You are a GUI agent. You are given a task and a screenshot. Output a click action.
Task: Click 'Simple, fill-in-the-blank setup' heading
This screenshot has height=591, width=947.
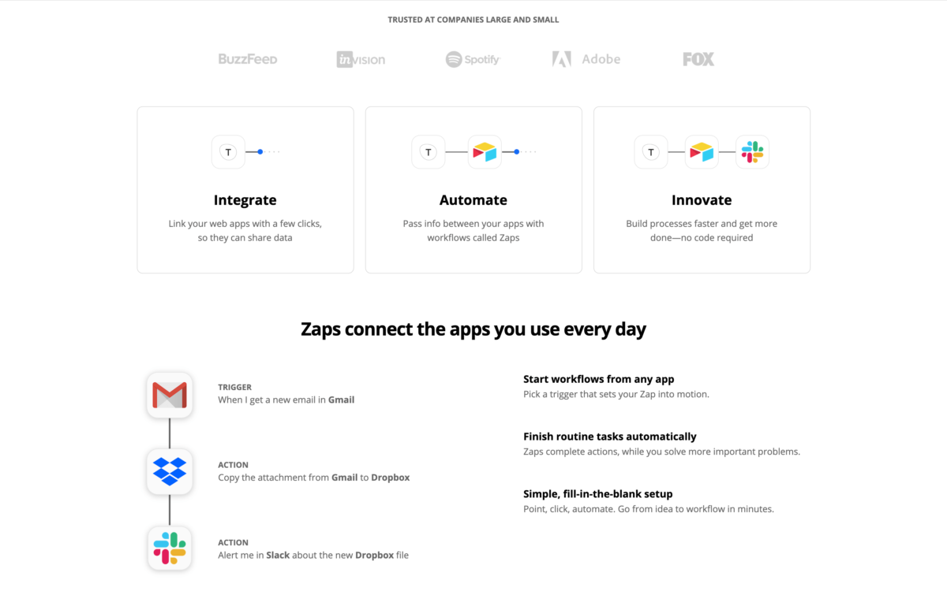(598, 494)
